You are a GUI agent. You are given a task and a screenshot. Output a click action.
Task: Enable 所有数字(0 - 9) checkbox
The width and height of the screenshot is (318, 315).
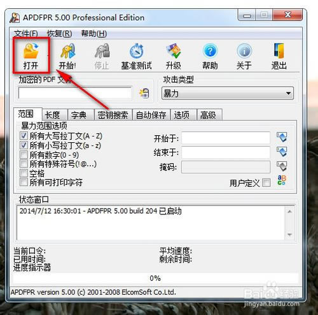point(24,154)
